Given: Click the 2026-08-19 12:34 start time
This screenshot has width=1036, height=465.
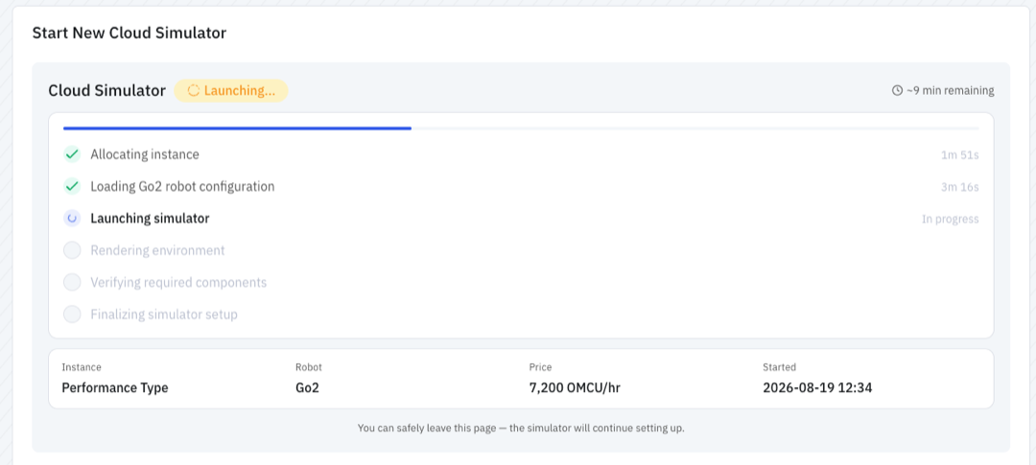Looking at the screenshot, I should pyautogui.click(x=817, y=387).
